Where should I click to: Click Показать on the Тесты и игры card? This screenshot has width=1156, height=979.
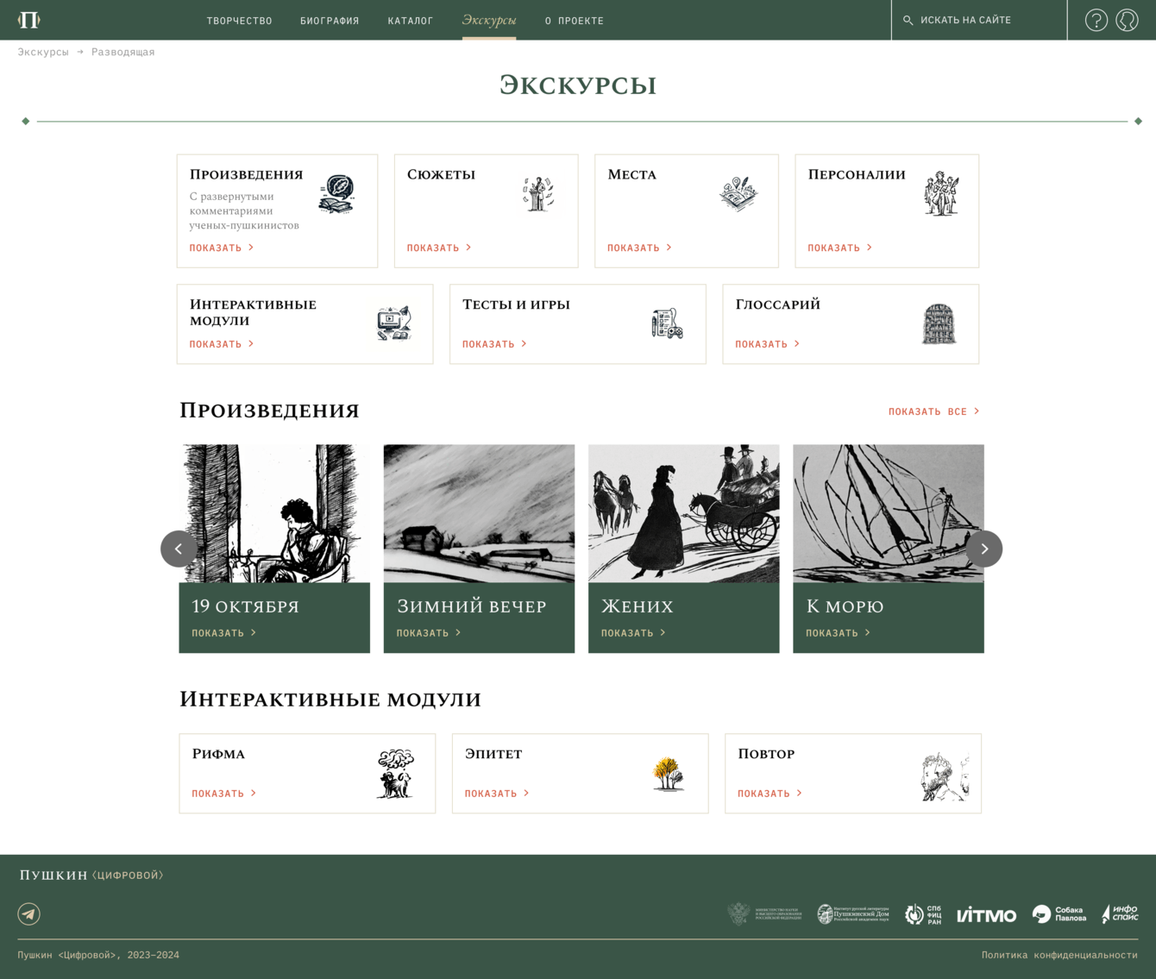tap(494, 344)
